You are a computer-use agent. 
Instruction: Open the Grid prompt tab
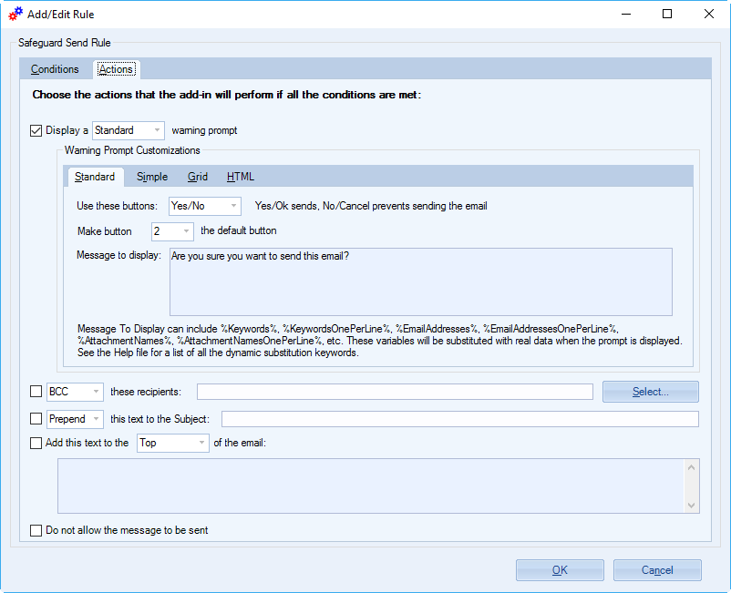198,177
